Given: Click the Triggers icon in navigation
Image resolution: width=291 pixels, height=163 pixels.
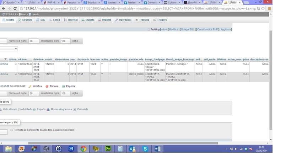Looking at the screenshot, I should pos(155,20).
